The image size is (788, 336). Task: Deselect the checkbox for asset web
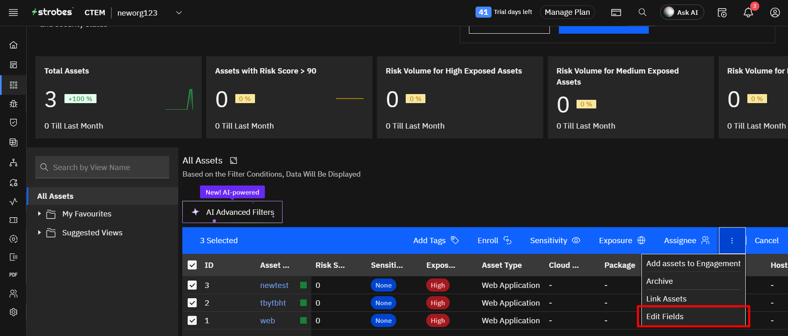[x=192, y=320]
